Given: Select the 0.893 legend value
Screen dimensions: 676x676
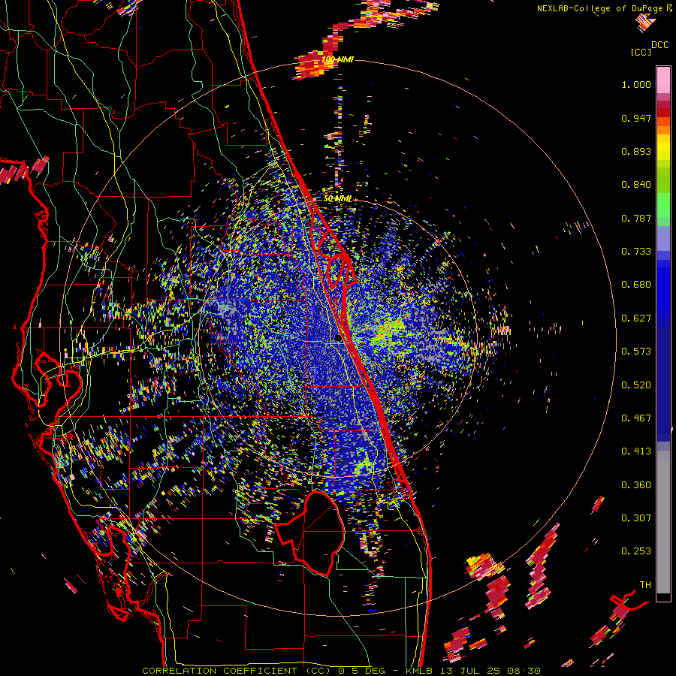Looking at the screenshot, I should [636, 151].
